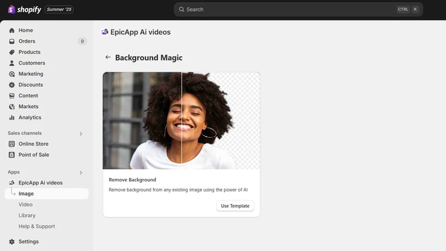This screenshot has width=446, height=251.
Task: Select the Image sub-item
Action: [x=47, y=194]
